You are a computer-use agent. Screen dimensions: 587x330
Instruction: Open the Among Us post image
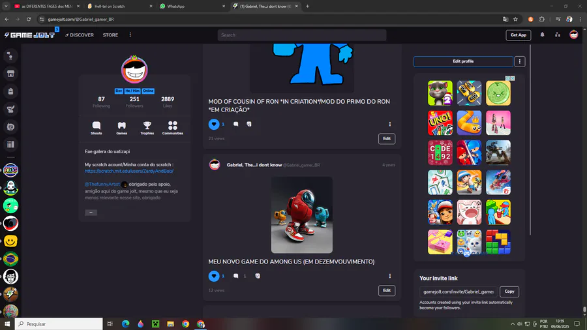click(x=302, y=215)
